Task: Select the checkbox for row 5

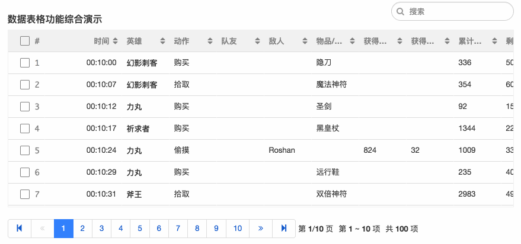Action: 24,150
